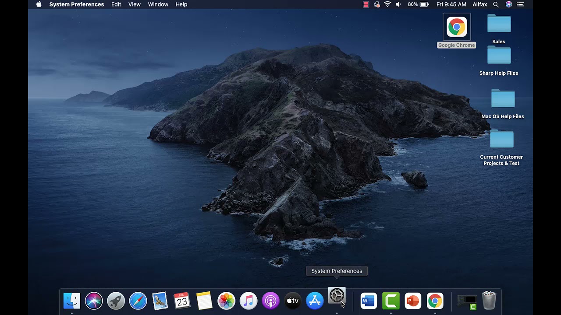Open Mail stamp icon in Dock
This screenshot has height=315, width=561.
pyautogui.click(x=160, y=301)
